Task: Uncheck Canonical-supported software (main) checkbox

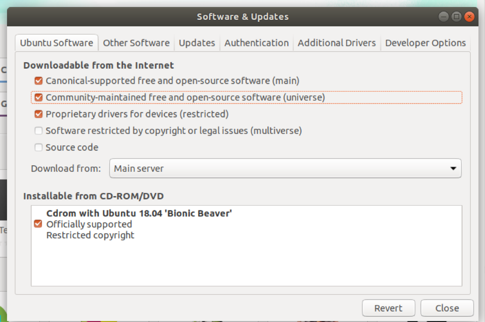Action: point(38,81)
